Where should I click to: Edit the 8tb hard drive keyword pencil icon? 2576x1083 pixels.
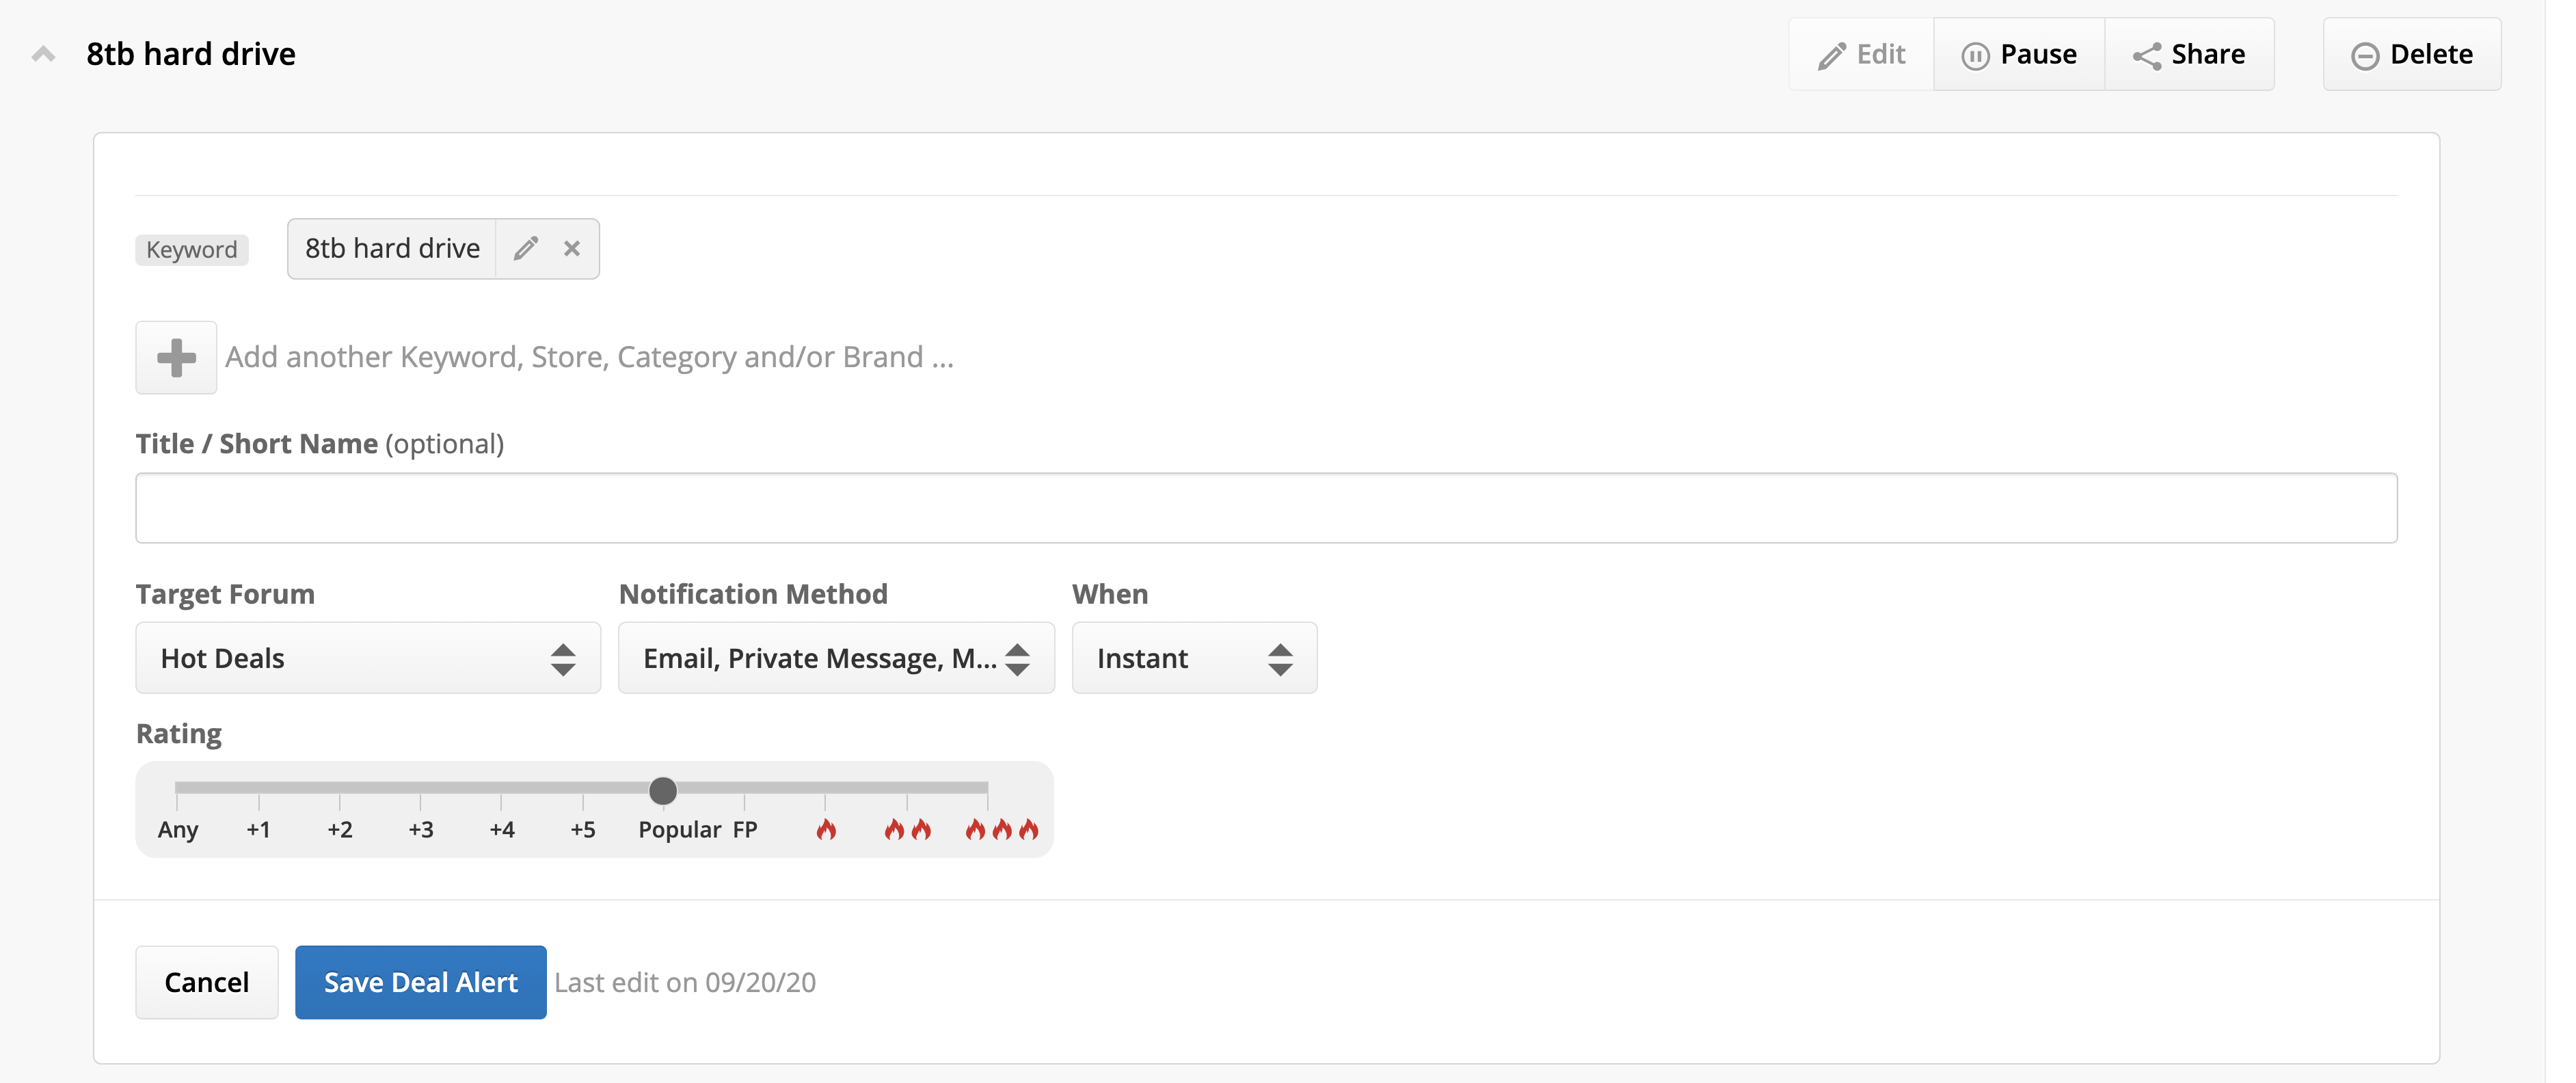tap(526, 248)
